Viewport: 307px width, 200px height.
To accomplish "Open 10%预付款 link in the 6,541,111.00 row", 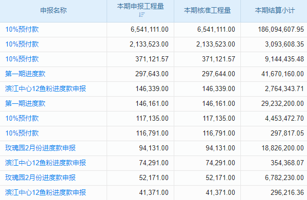I will pyautogui.click(x=22, y=29).
